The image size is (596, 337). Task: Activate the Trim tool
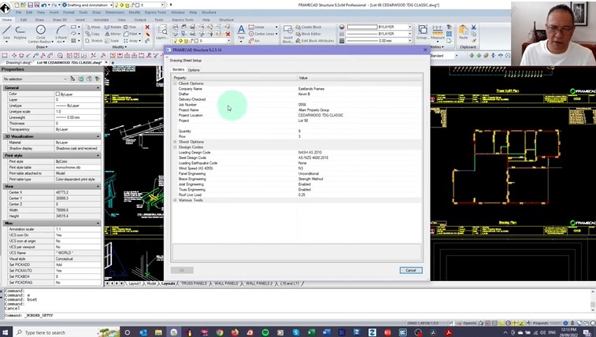click(x=130, y=27)
